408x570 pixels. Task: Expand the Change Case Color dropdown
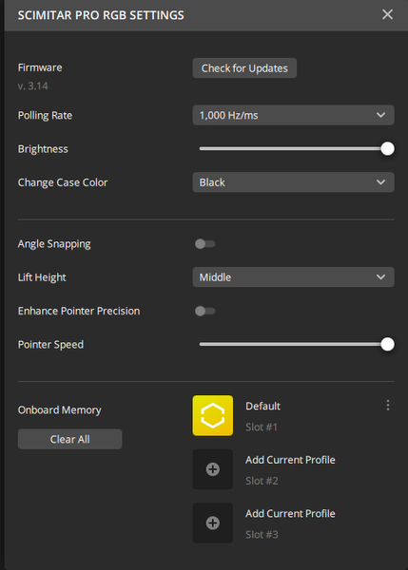click(x=293, y=182)
